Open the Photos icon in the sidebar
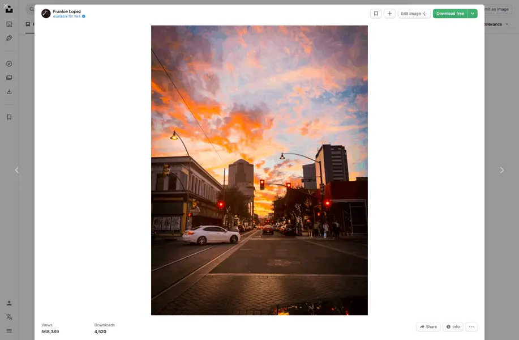Image resolution: width=519 pixels, height=340 pixels. point(9,24)
